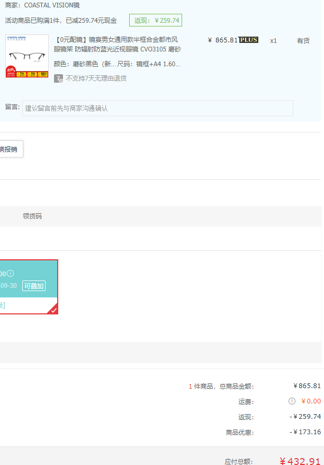Click the product price ¥865.81

pyautogui.click(x=223, y=40)
